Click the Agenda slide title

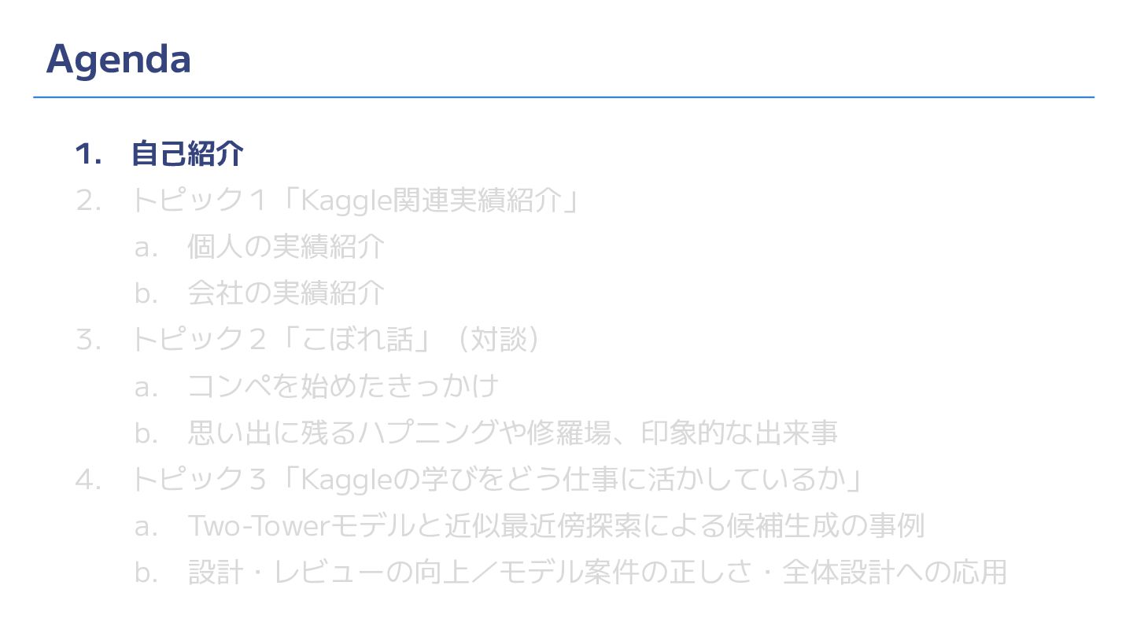click(119, 59)
